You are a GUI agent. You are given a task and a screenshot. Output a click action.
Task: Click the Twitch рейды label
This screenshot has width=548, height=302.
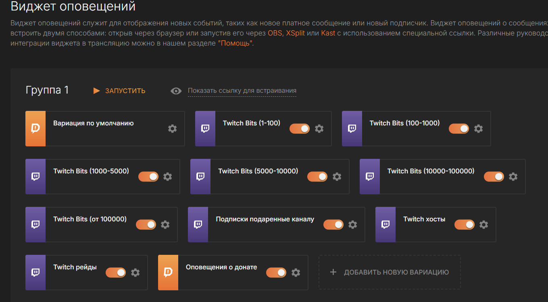tap(75, 267)
